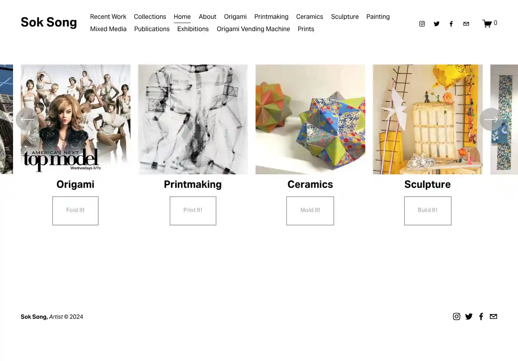Screen dimensions: 518x361
Task: Click the footer Instagram icon
Action: [x=457, y=316]
